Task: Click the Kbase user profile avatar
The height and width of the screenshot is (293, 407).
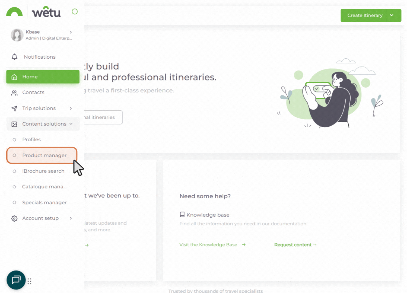Action: point(17,35)
